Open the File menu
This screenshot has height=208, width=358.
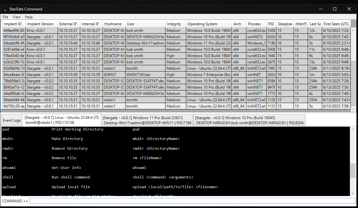[5, 17]
